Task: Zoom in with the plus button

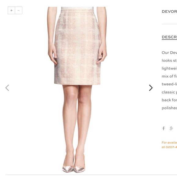Action: tap(11, 10)
